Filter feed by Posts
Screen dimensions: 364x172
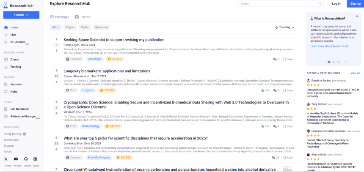pos(85,27)
